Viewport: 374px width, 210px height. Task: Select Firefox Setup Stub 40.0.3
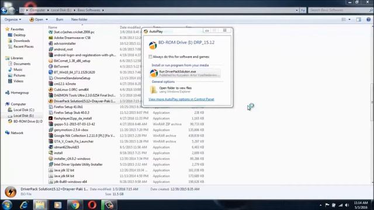[71, 113]
